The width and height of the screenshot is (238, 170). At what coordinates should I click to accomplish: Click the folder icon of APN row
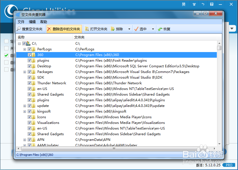coord(34,139)
